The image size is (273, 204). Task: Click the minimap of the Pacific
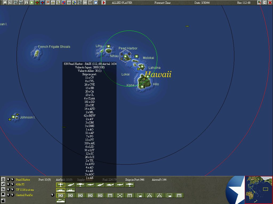(x=259, y=190)
